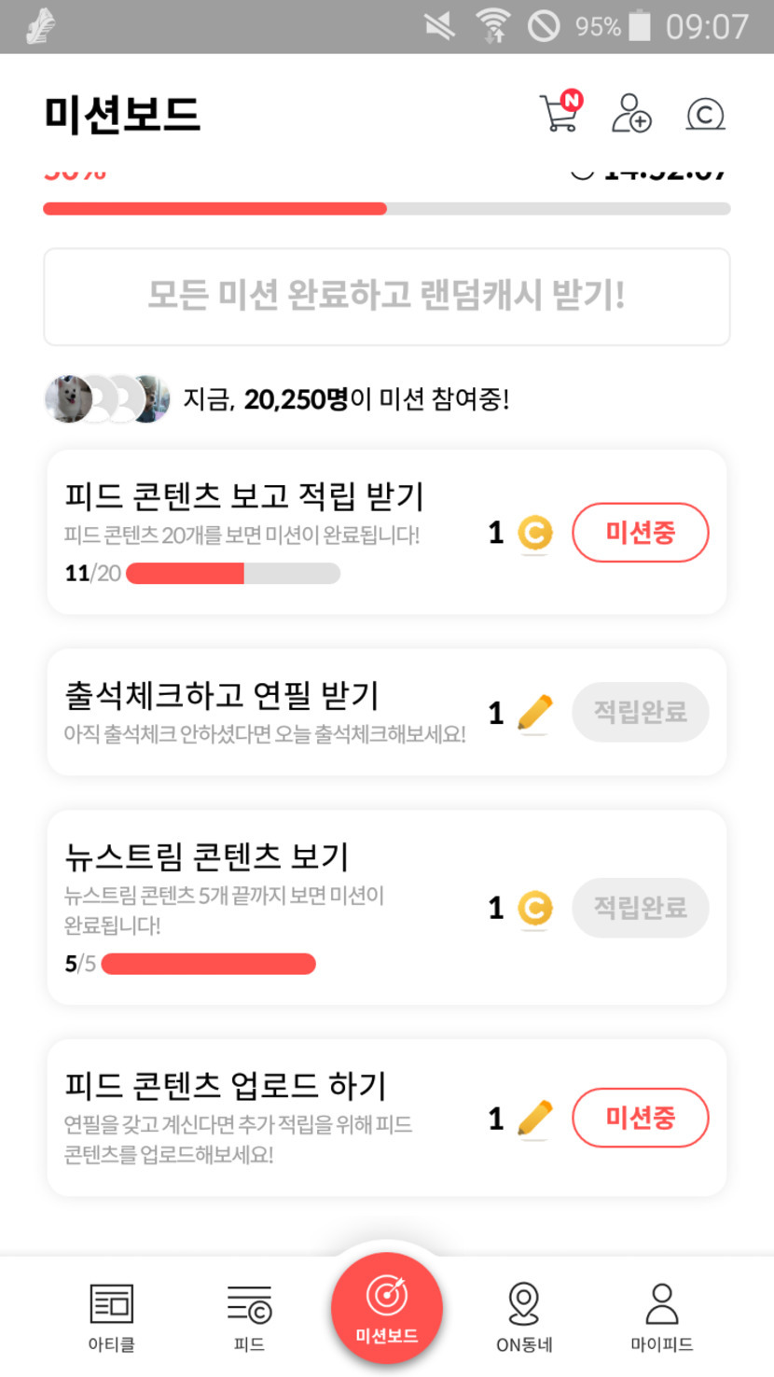Screen dimensions: 774x1377
Task: Click the overall mission progress bar
Action: [386, 209]
